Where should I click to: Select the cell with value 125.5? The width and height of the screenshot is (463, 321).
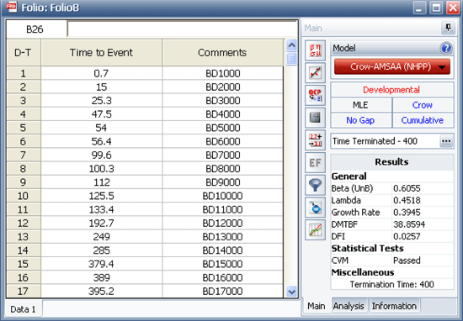[x=102, y=196]
